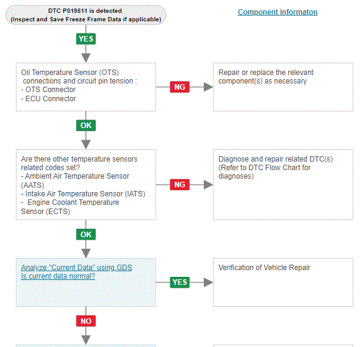Click the green OK badge below OTS connections box

tap(86, 126)
